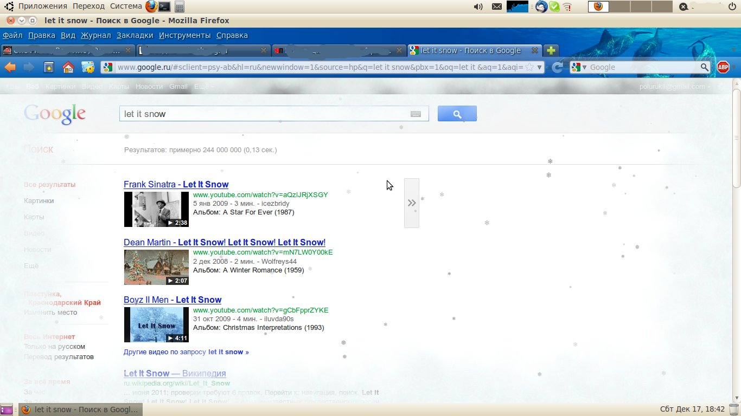
Task: Go forward with the forward arrow button
Action: click(29, 67)
